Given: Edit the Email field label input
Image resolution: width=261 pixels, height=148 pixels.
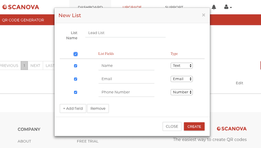Looking at the screenshot, I should (x=126, y=79).
